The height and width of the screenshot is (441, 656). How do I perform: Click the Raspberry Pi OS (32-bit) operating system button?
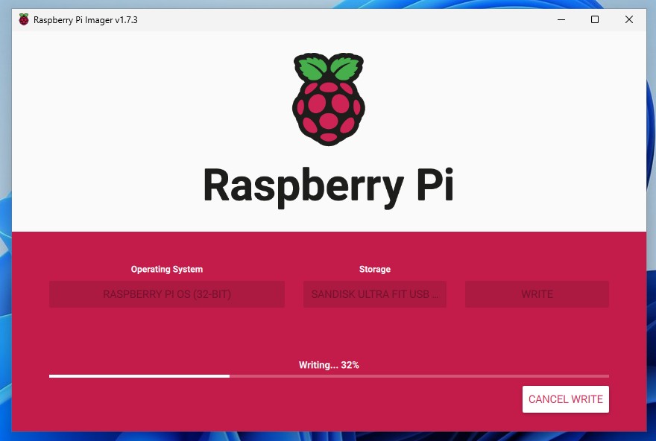(x=167, y=294)
